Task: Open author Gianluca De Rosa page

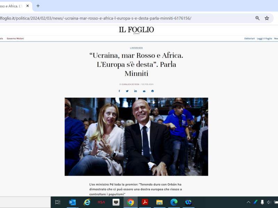Action: pos(131,84)
